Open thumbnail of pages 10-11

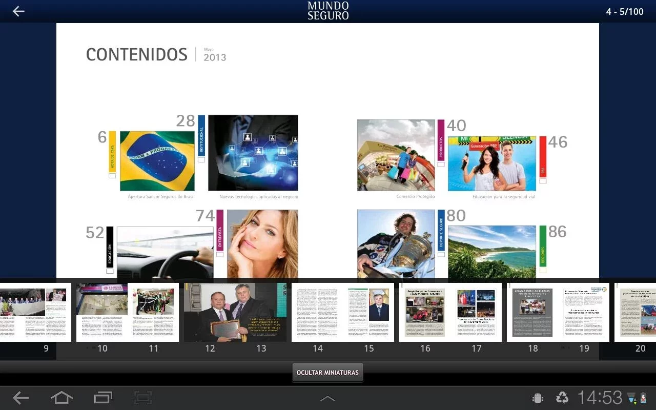[x=128, y=312]
